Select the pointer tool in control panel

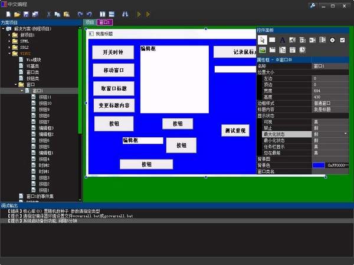pos(263,39)
